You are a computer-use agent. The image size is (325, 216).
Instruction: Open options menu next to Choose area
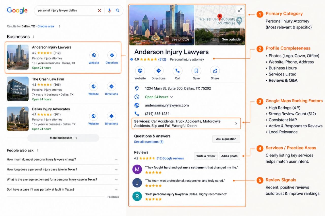59,26
